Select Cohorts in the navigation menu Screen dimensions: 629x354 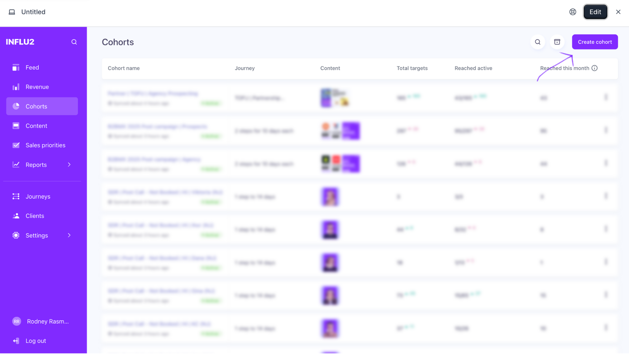pyautogui.click(x=37, y=106)
